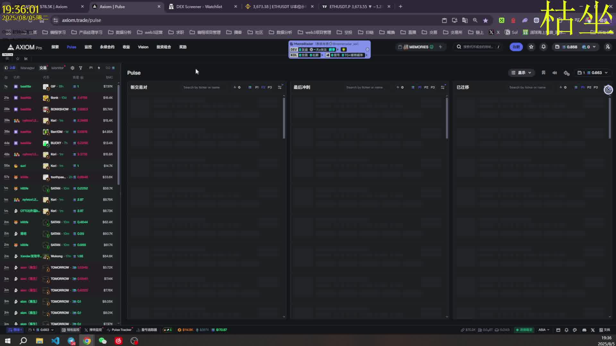Open the 探索 nav tab

coord(55,47)
